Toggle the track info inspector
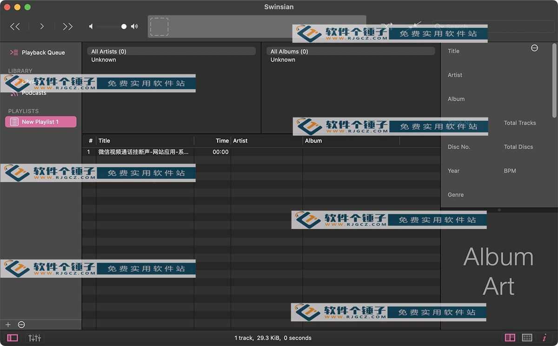 pyautogui.click(x=544, y=338)
